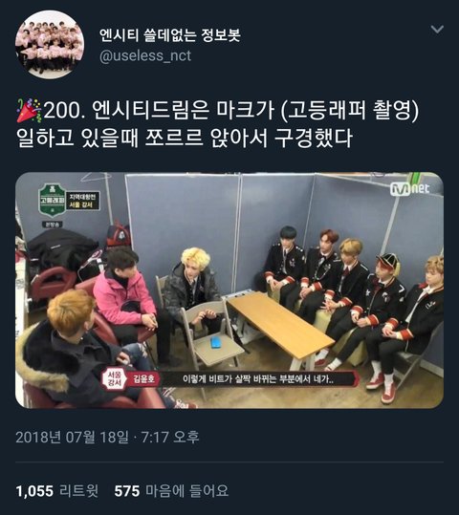Screen dimensions: 459x515
Task: View the 575 마음에 들어요 list
Action: (171, 491)
